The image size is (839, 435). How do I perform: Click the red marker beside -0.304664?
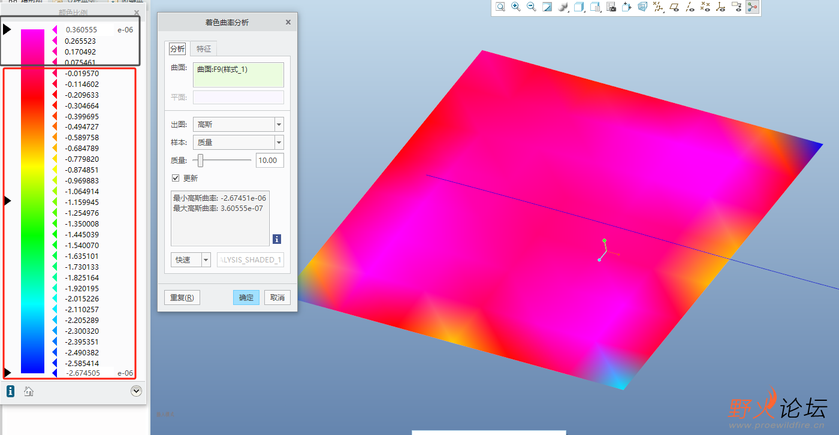pyautogui.click(x=55, y=106)
